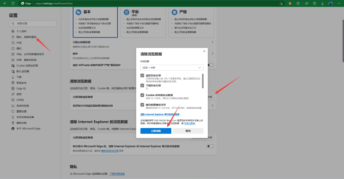Click the 关于 Microsoft Edge logo icon
Image resolution: width=344 pixels, height=179 pixels.
pyautogui.click(x=13, y=128)
